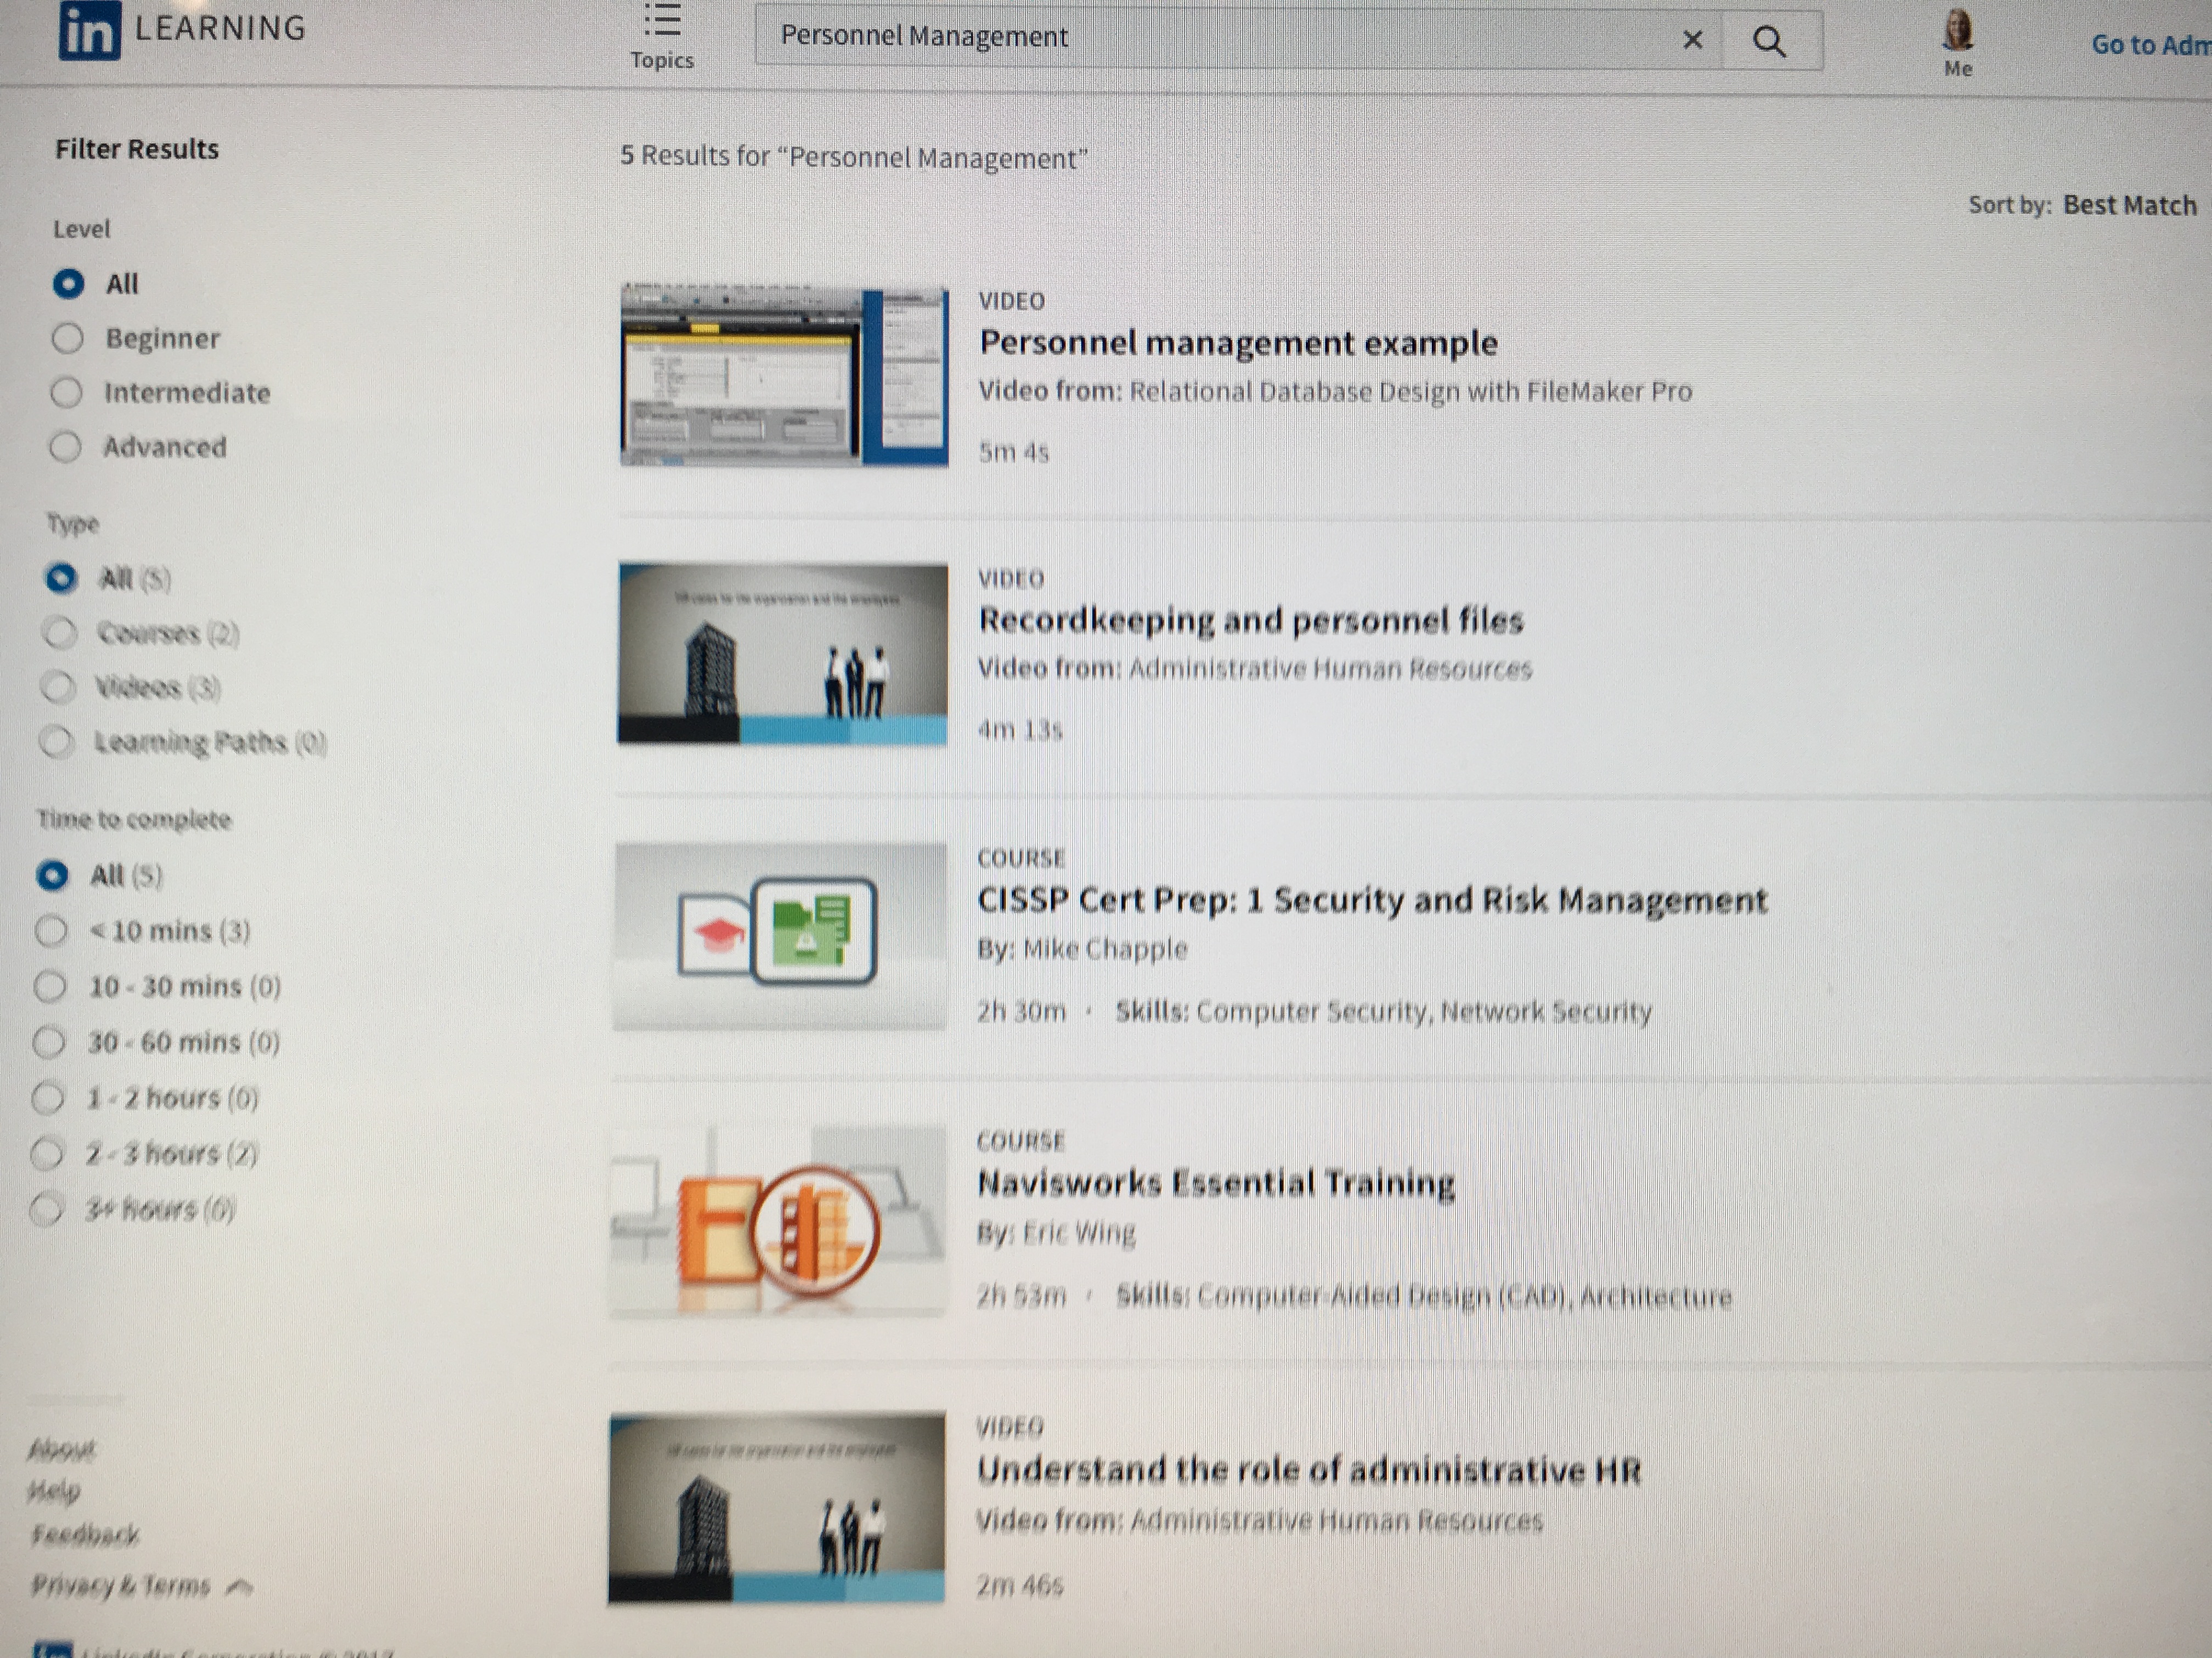Select the < 10 mins duration filter
Screen dimensions: 2212x1658
(x=51, y=932)
